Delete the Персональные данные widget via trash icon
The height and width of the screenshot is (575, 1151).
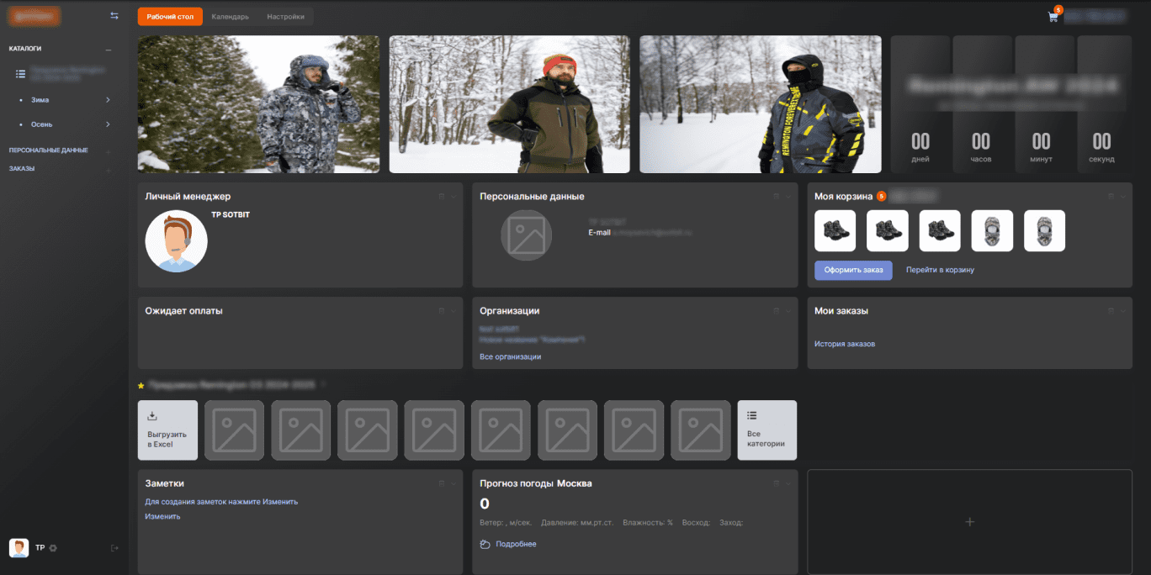pyautogui.click(x=776, y=196)
